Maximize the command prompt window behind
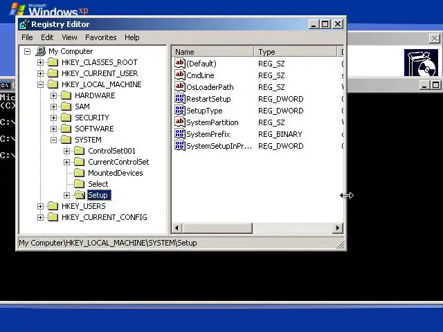 pos(435,84)
